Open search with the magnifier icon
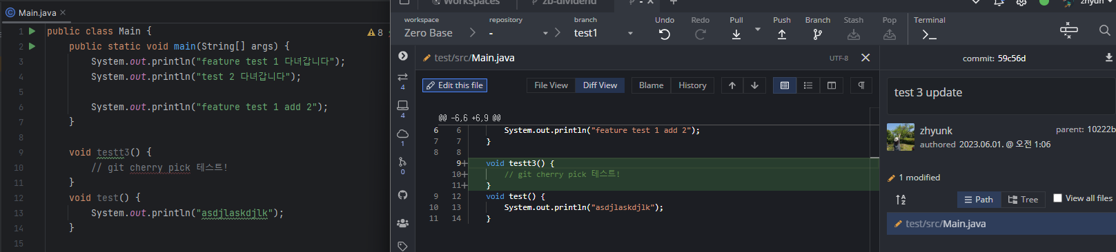Viewport: 1116px width, 252px height. pyautogui.click(x=1104, y=30)
